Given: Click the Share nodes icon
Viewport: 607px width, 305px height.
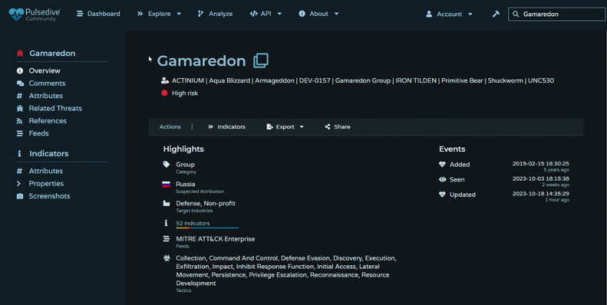Looking at the screenshot, I should 328,126.
